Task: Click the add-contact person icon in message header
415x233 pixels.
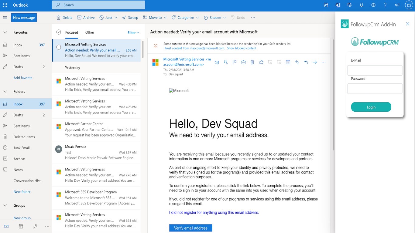Action: pyautogui.click(x=225, y=62)
